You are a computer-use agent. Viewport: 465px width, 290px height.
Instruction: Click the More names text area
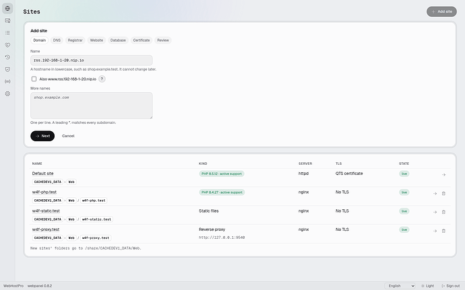click(x=92, y=106)
